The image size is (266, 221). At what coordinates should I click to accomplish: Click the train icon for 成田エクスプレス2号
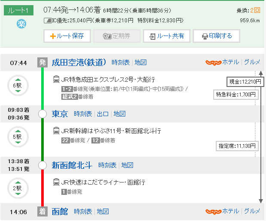56,79
